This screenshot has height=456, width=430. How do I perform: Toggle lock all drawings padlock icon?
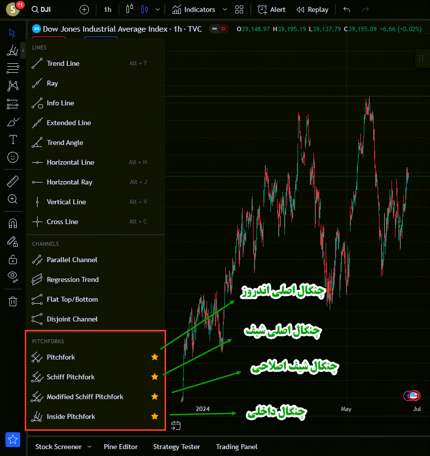tap(12, 259)
